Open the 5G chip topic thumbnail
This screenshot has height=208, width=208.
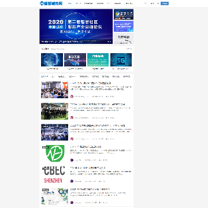[121, 60]
